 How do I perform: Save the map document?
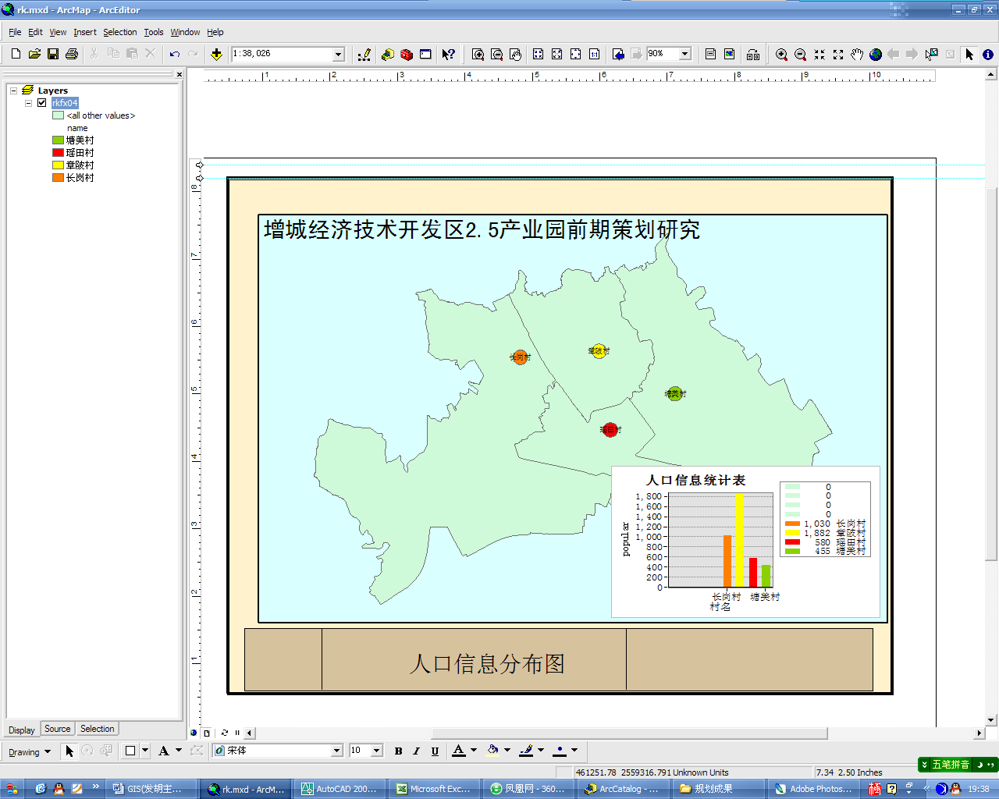tap(53, 54)
